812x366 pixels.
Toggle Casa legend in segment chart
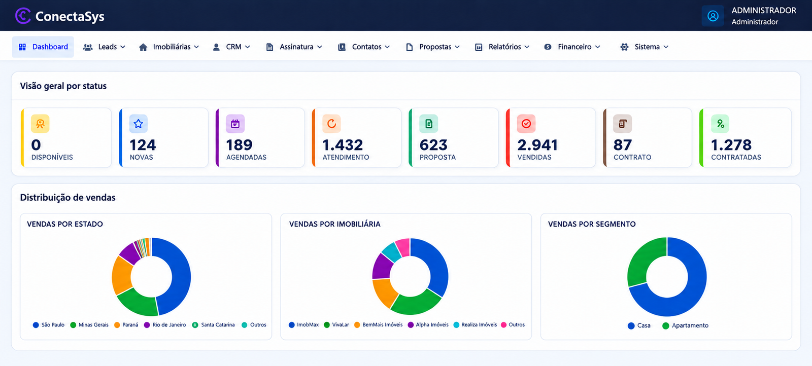[639, 325]
